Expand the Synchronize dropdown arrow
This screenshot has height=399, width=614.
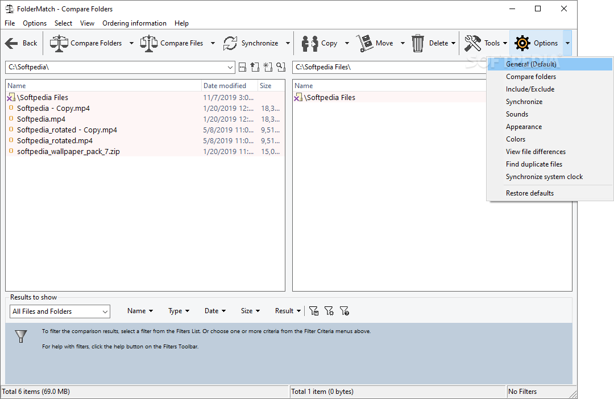pos(288,43)
